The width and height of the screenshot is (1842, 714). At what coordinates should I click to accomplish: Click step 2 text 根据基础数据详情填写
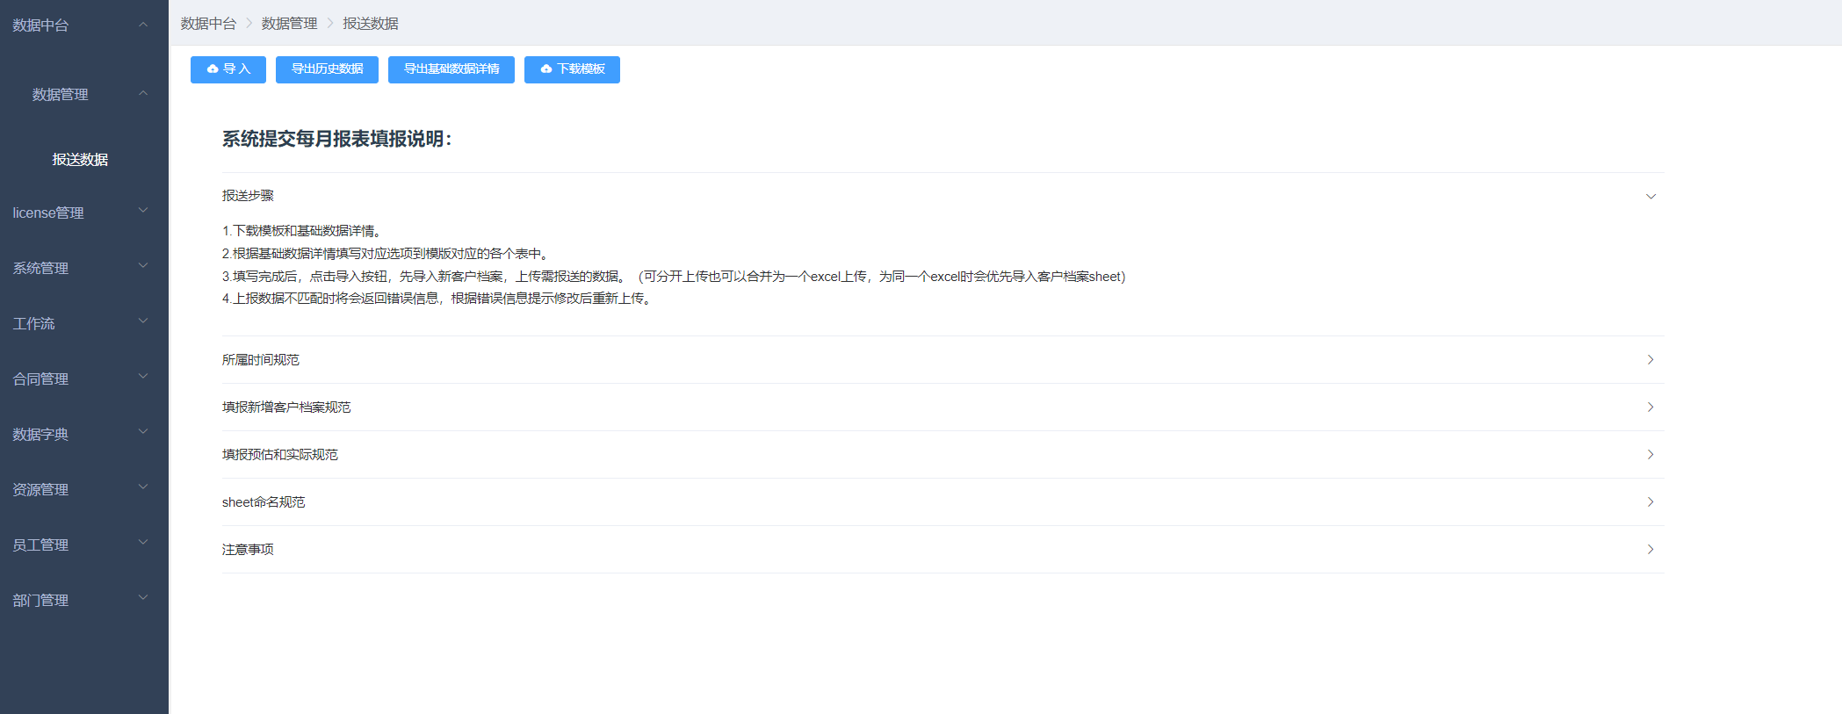387,254
